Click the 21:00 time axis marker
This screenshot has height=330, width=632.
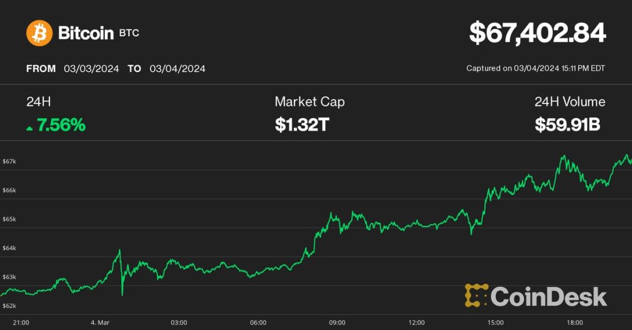[x=21, y=323]
